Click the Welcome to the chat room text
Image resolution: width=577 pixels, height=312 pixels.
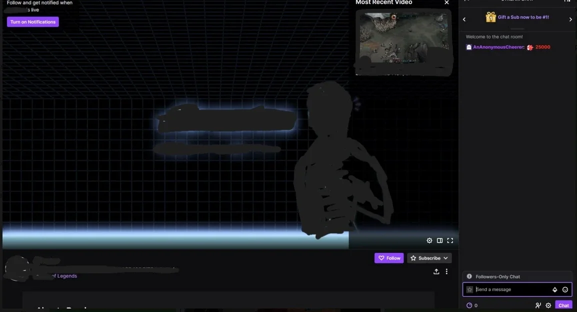click(494, 37)
